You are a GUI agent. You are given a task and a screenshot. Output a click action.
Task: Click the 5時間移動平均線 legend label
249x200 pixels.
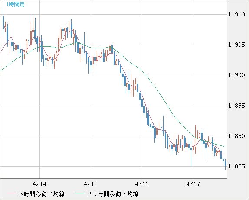42,194
